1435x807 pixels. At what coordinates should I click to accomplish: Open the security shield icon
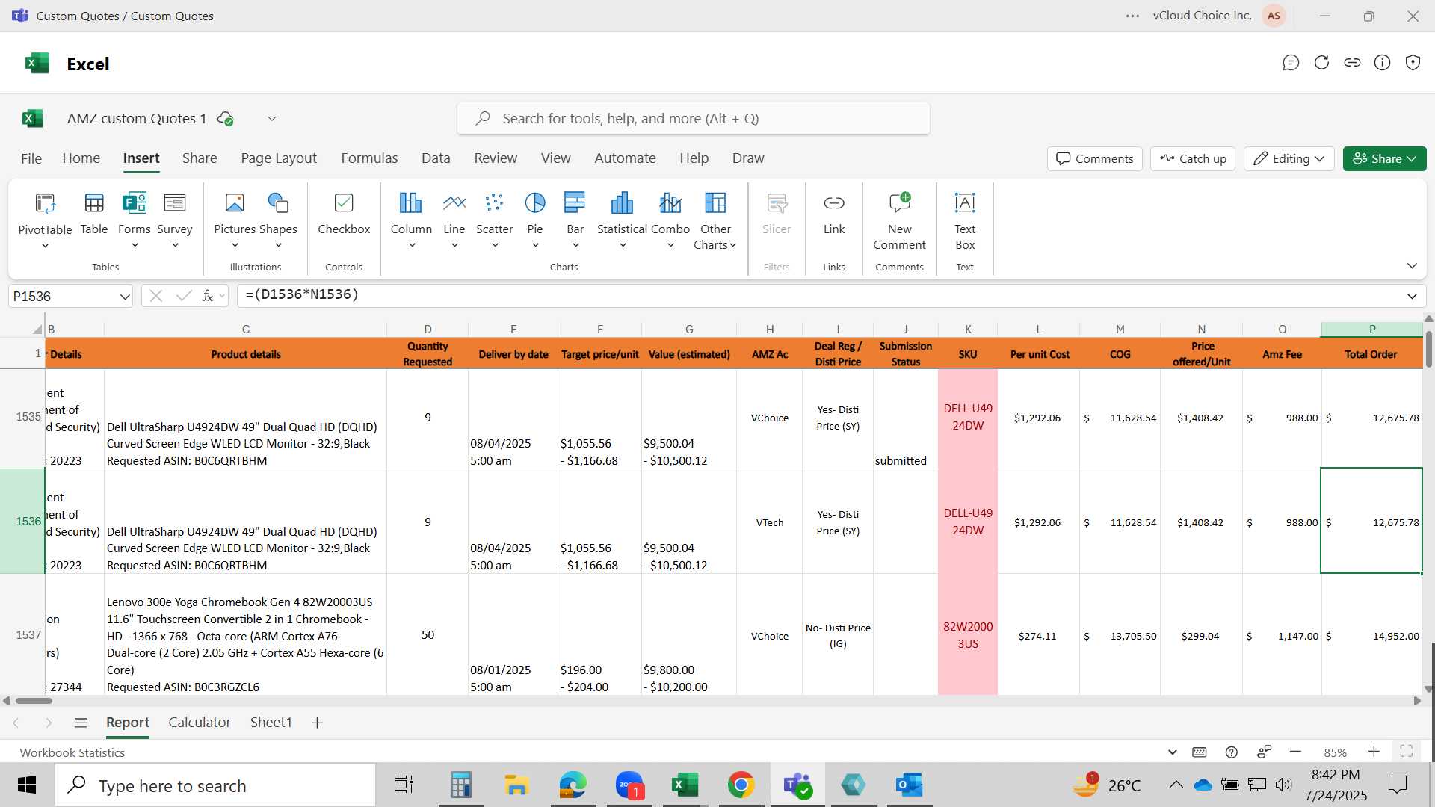(1413, 63)
